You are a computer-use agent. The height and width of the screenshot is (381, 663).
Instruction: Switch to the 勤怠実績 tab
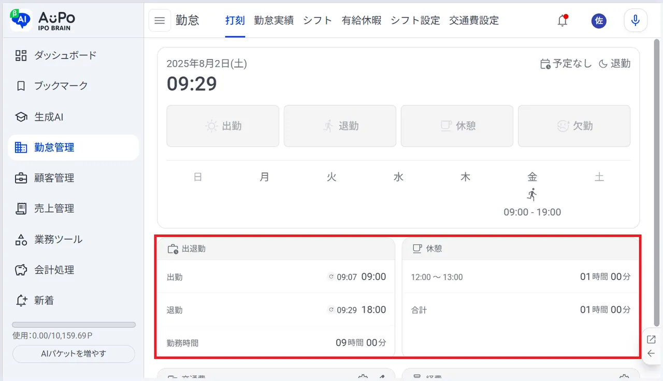274,21
